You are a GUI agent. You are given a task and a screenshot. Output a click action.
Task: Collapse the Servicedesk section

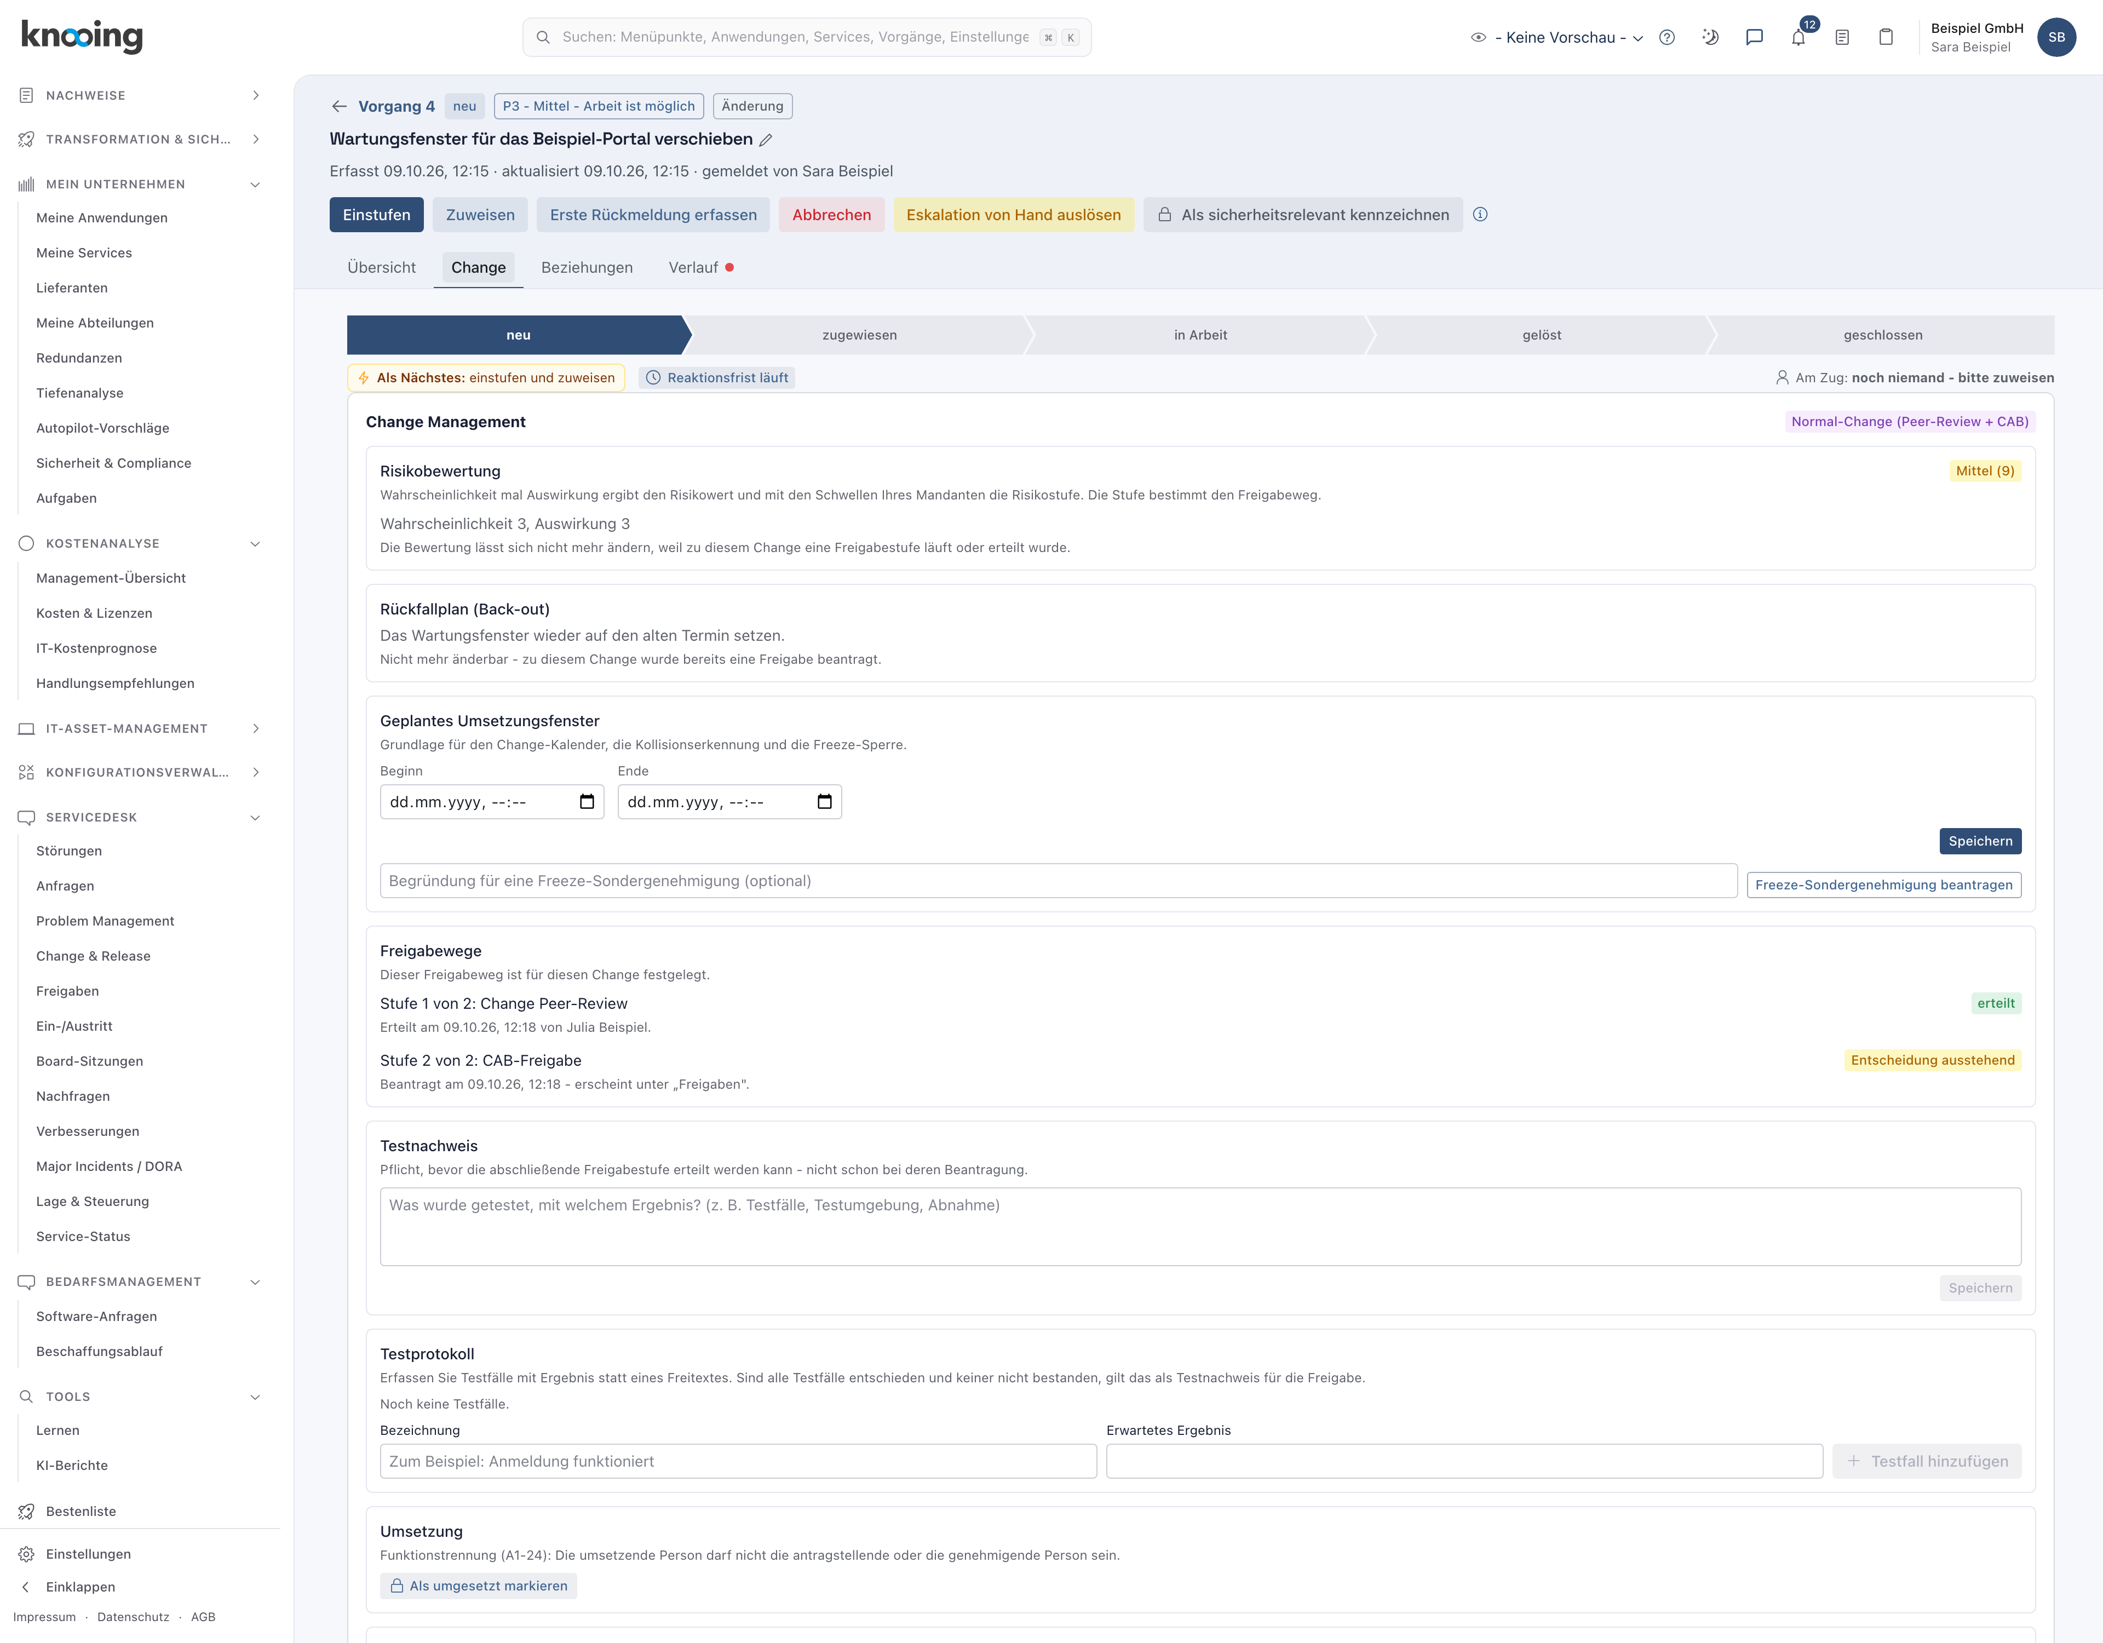pyautogui.click(x=255, y=818)
